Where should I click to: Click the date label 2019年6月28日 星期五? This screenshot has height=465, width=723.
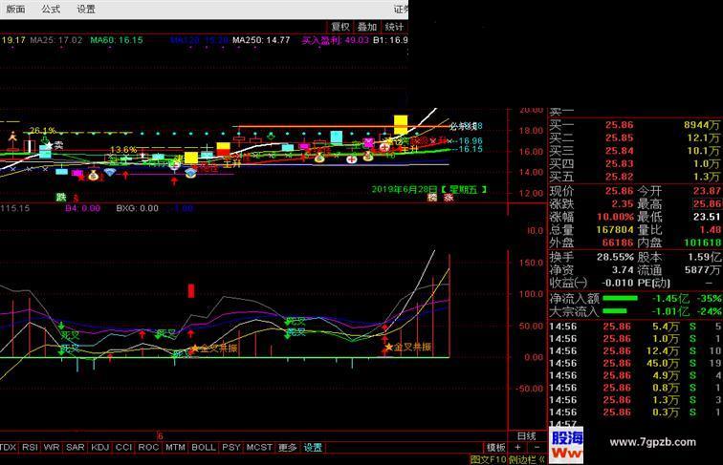429,189
